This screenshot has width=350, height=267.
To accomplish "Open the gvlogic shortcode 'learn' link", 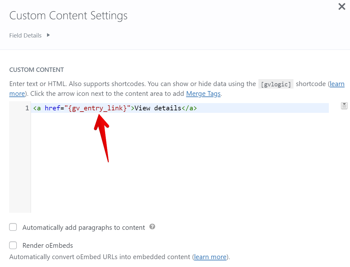I will tap(337, 84).
